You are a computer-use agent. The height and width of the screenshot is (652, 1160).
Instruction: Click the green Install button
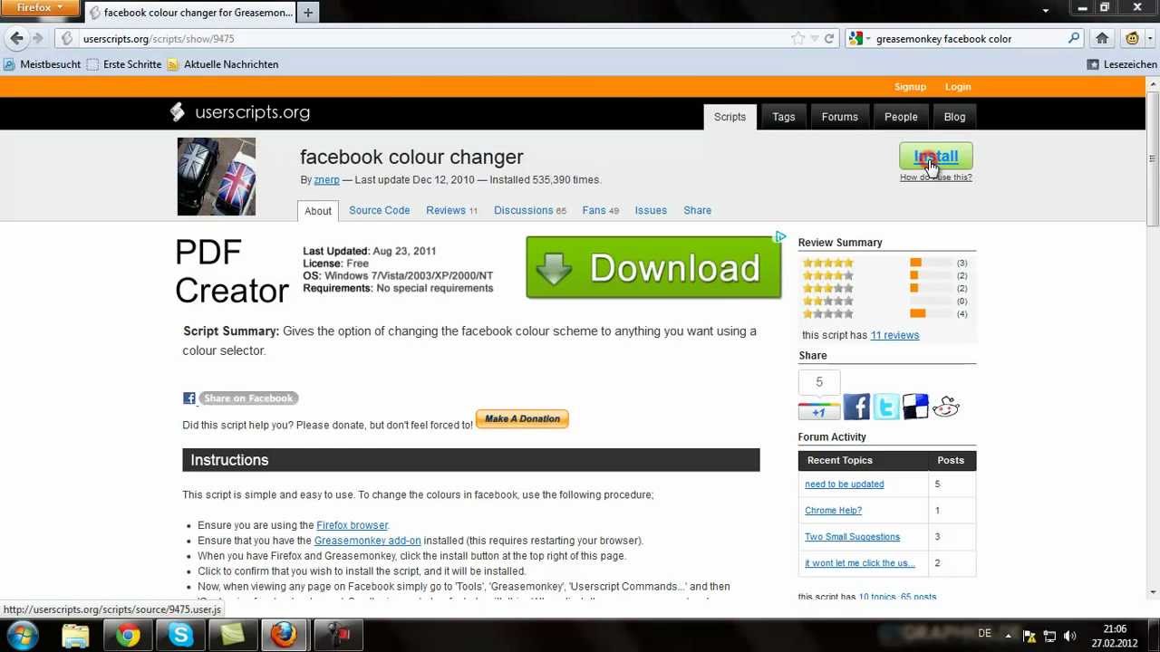935,157
